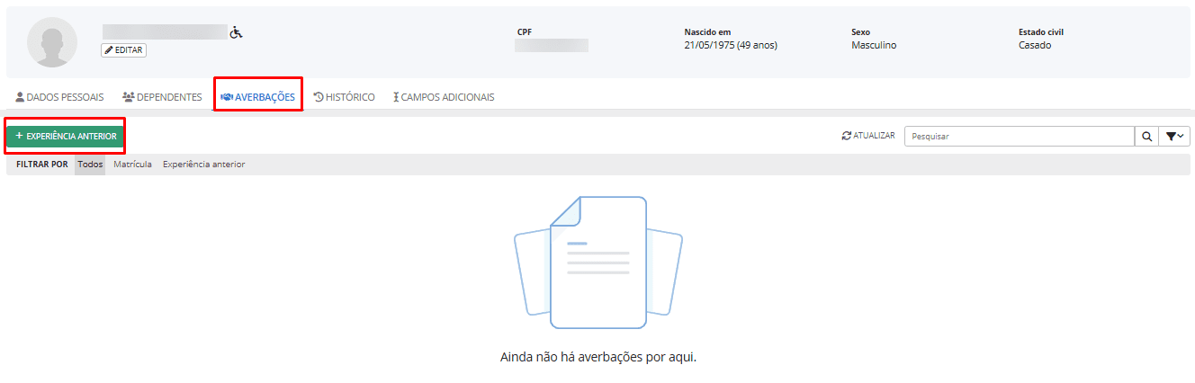This screenshot has height=383, width=1195.
Task: Click the wheelchair accessibility icon beside the name
Action: [237, 32]
